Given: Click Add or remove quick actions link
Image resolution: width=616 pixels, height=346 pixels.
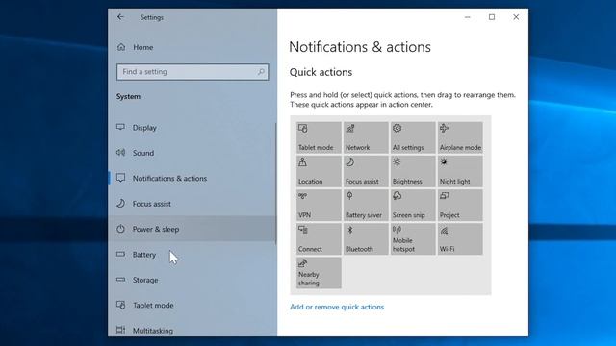Looking at the screenshot, I should tap(337, 307).
